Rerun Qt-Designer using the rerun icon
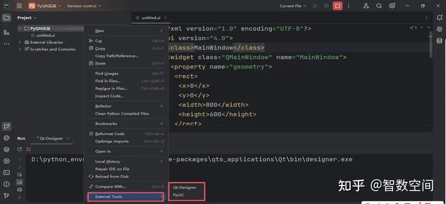446x204 pixels. 20,149
